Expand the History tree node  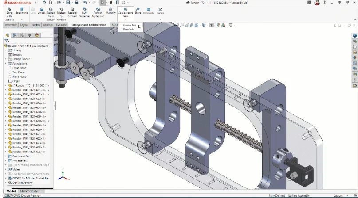coord(5,50)
